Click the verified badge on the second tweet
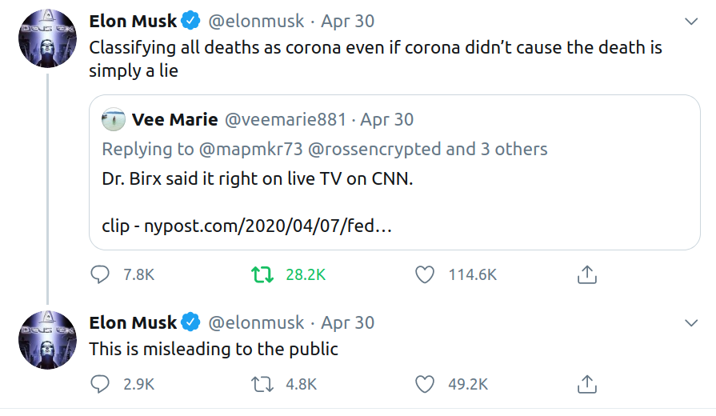The width and height of the screenshot is (716, 416). coord(191,322)
